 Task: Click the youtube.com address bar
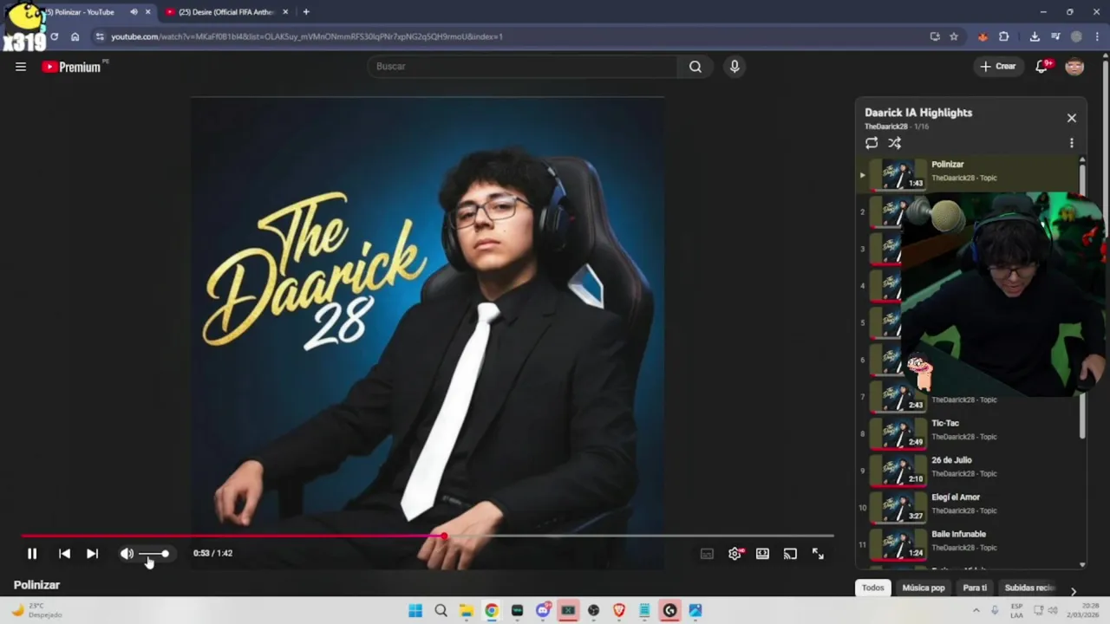coord(512,36)
